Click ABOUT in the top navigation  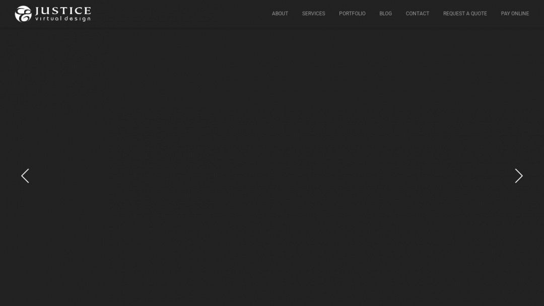click(x=280, y=14)
